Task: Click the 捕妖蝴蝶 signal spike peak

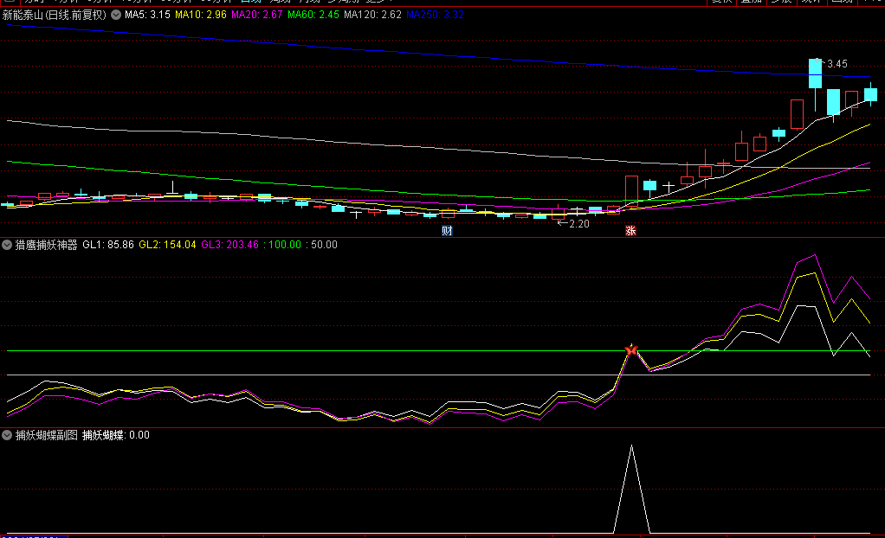Action: 631,446
